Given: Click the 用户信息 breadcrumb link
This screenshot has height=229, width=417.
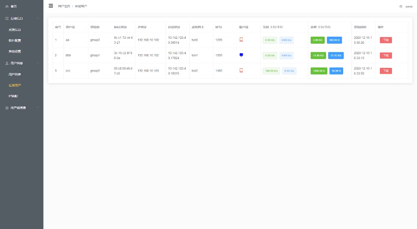Looking at the screenshot, I should point(64,7).
